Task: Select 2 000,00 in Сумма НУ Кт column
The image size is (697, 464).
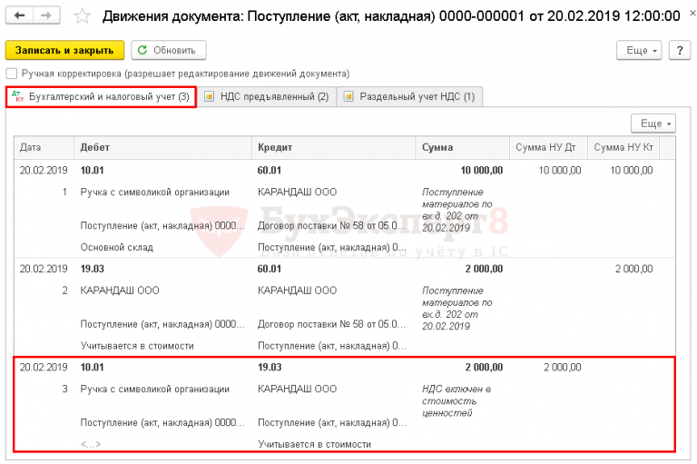Action: click(633, 269)
